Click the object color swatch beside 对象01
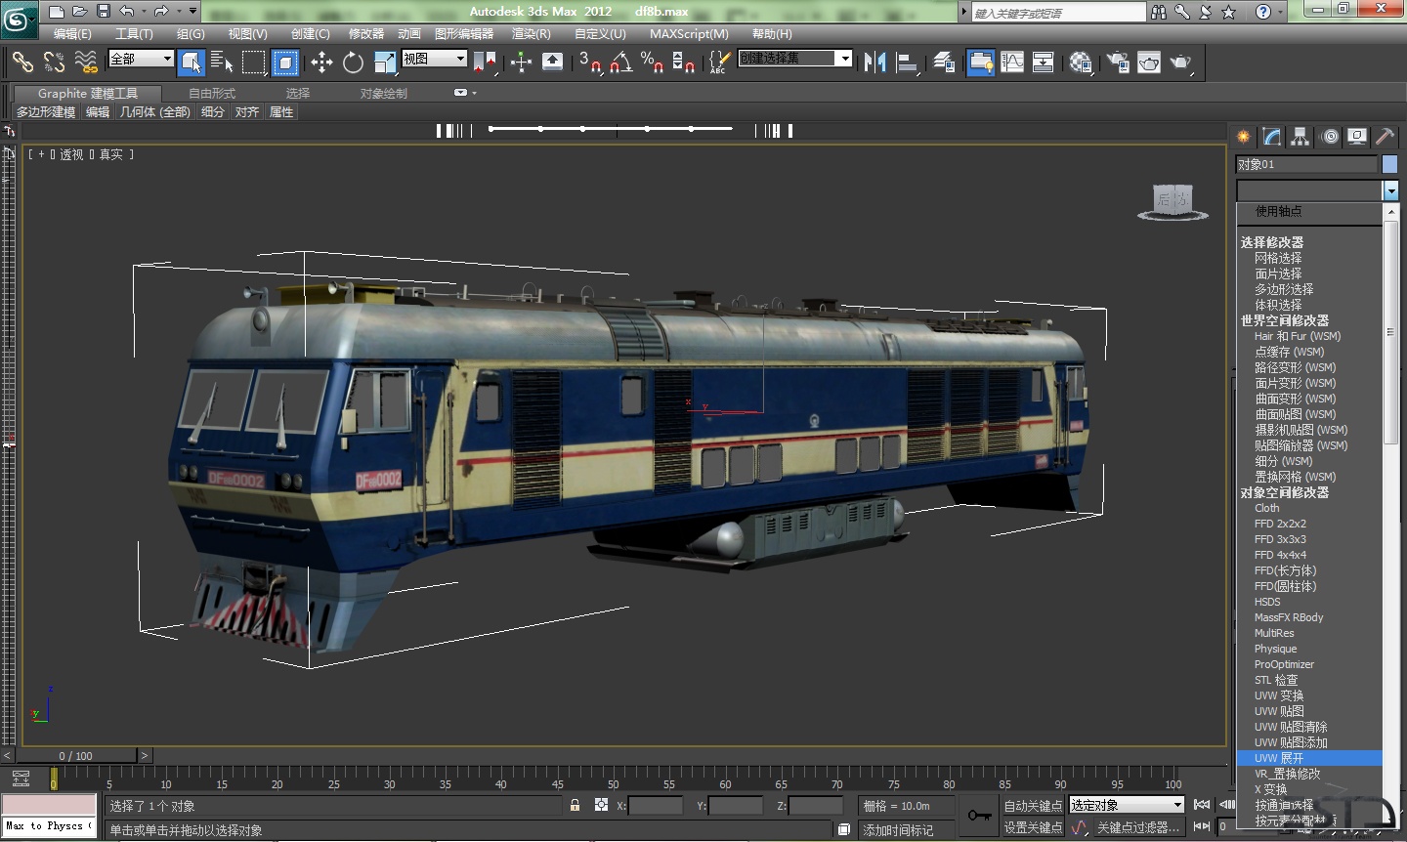 coord(1389,164)
